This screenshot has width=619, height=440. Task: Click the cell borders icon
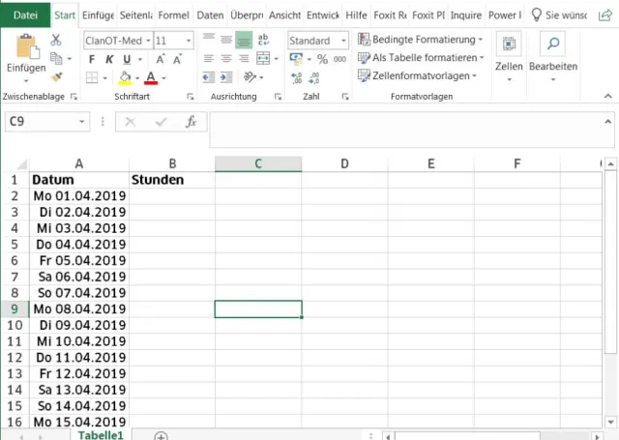pyautogui.click(x=92, y=77)
